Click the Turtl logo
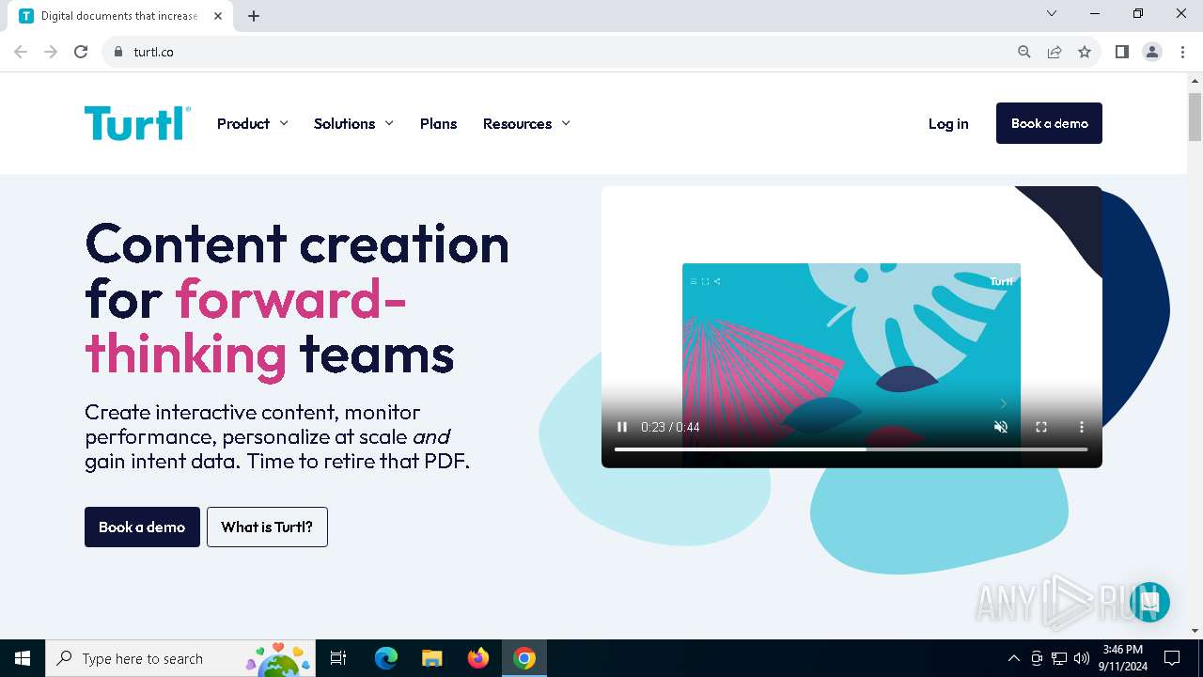 pyautogui.click(x=137, y=123)
